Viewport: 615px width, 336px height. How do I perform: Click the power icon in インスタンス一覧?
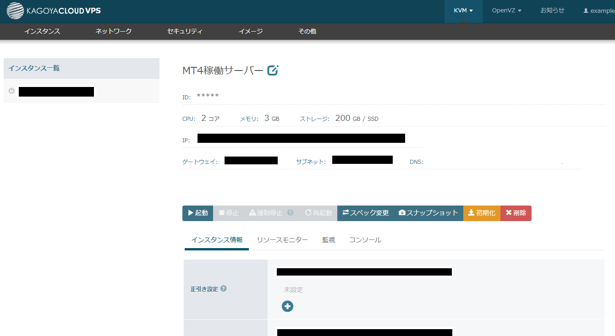(12, 91)
